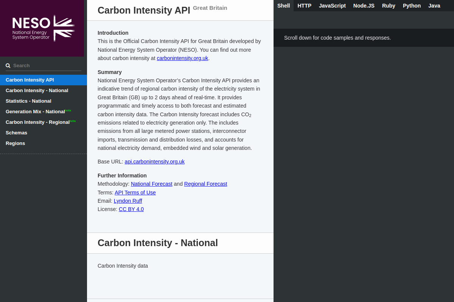Jump to Regions section
Viewport: 454px width, 302px height.
[44, 143]
